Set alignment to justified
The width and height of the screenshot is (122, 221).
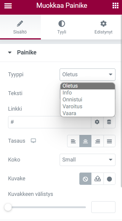coord(109,141)
